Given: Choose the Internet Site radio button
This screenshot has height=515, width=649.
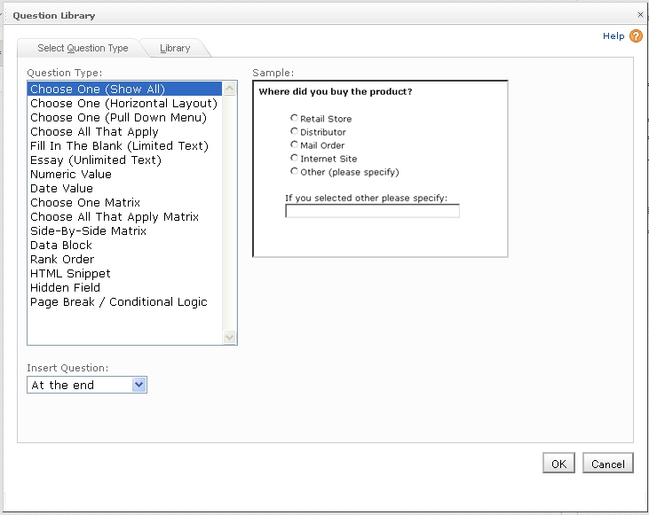Looking at the screenshot, I should point(294,158).
